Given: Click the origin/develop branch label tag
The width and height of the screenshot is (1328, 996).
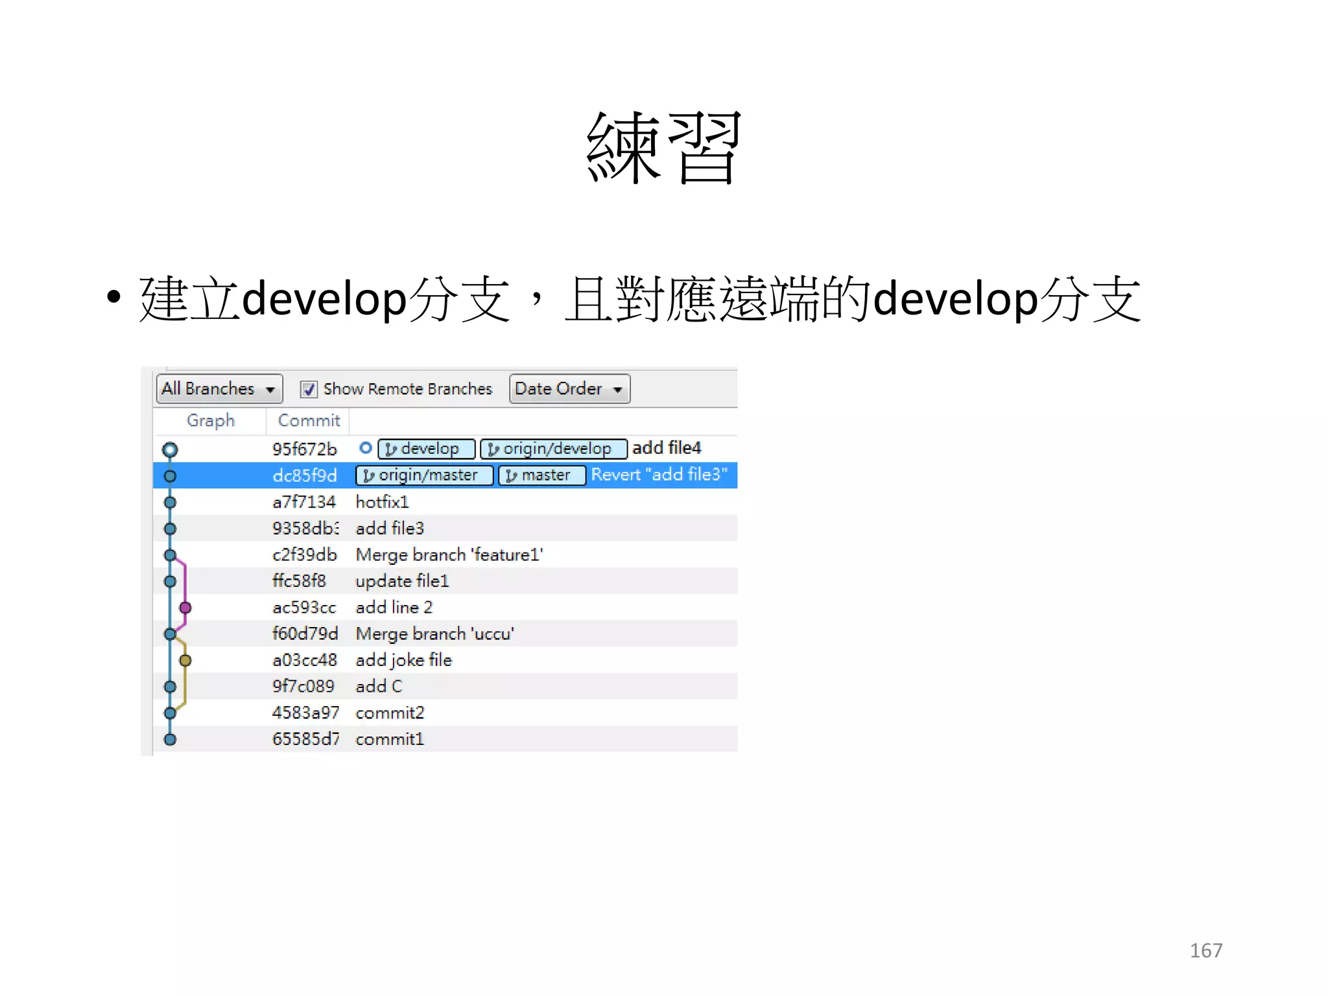Looking at the screenshot, I should coord(553,449).
